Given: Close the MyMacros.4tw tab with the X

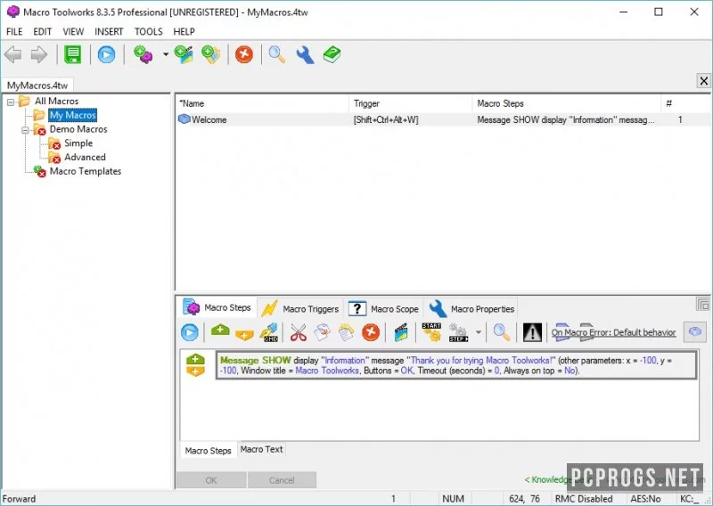Looking at the screenshot, I should [x=704, y=81].
